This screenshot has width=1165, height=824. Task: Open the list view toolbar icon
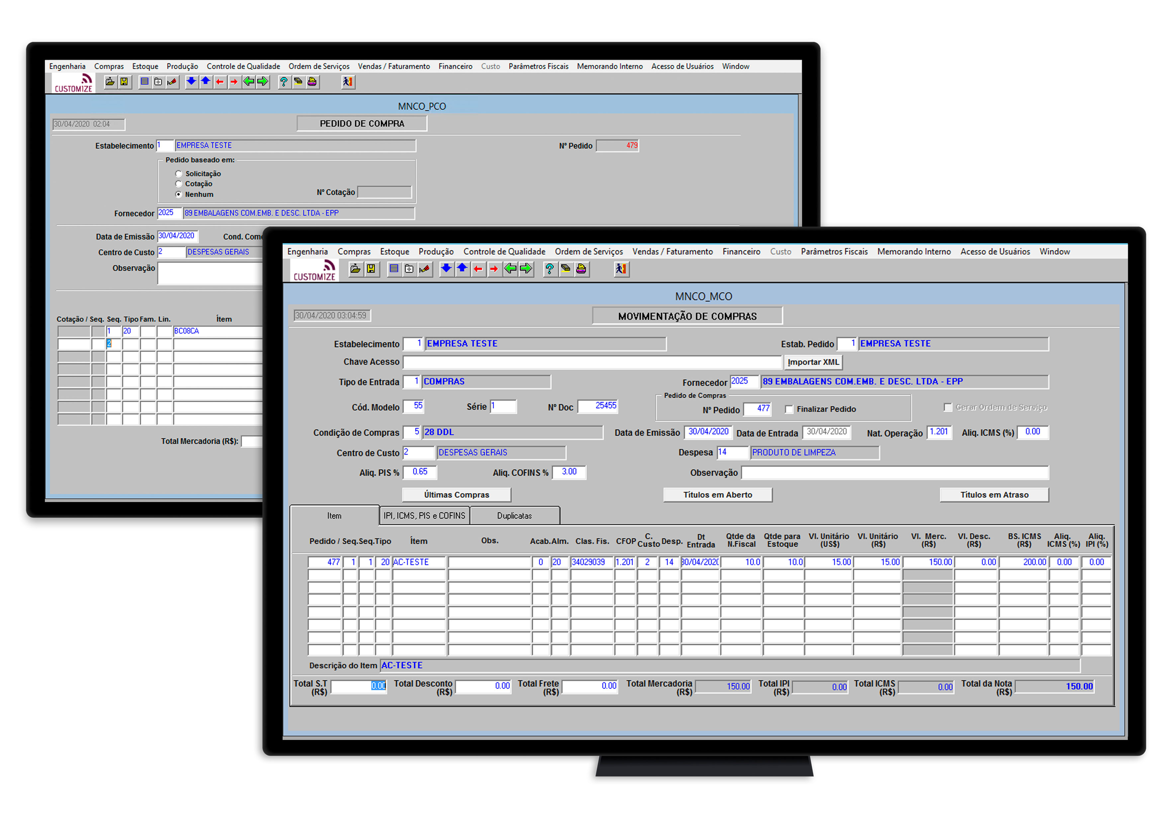pyautogui.click(x=394, y=269)
